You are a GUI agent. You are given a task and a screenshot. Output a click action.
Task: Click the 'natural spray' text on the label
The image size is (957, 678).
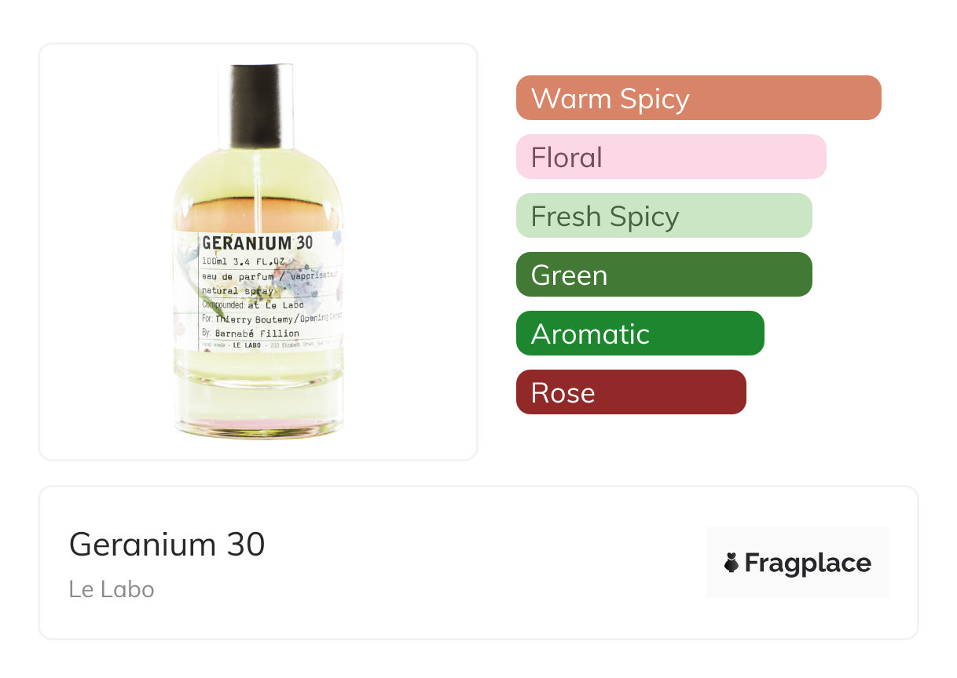(237, 291)
